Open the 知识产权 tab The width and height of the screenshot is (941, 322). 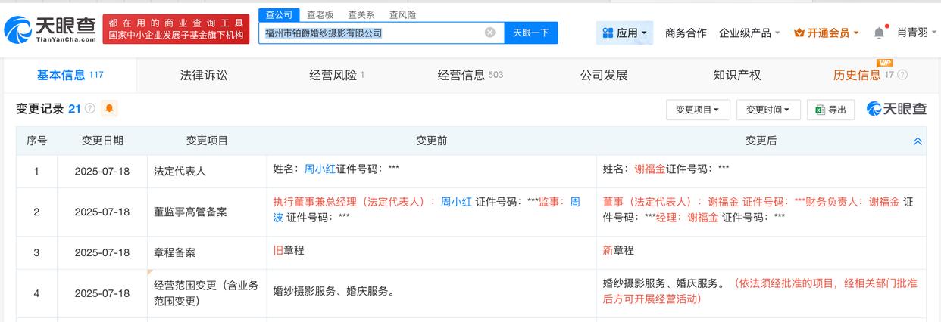pos(736,75)
